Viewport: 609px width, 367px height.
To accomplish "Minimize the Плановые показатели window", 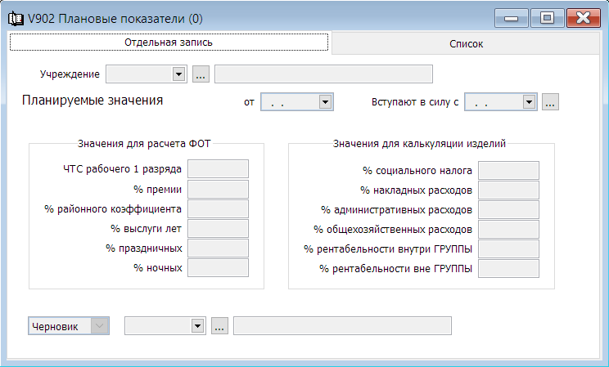I will (x=511, y=18).
